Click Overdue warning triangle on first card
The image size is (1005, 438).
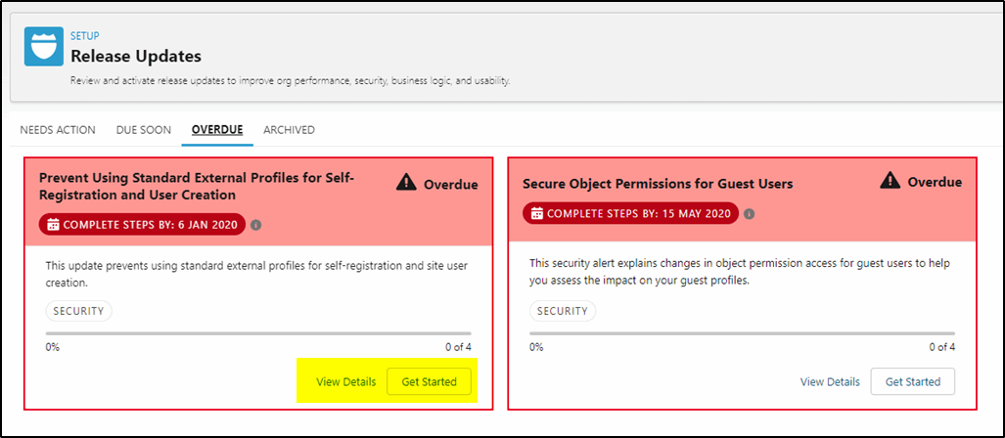[406, 184]
